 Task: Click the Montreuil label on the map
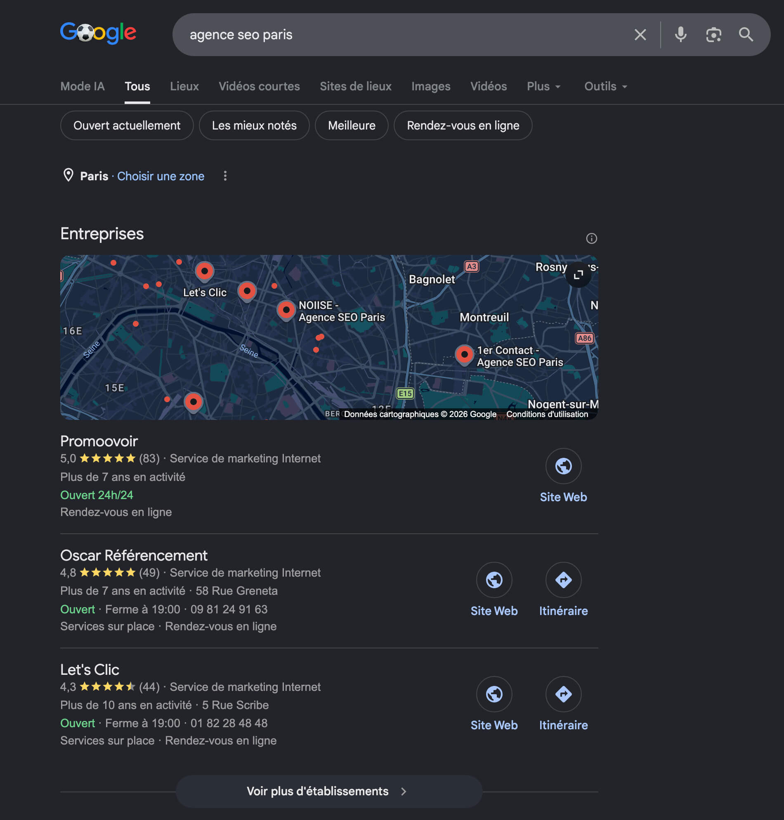pos(484,318)
